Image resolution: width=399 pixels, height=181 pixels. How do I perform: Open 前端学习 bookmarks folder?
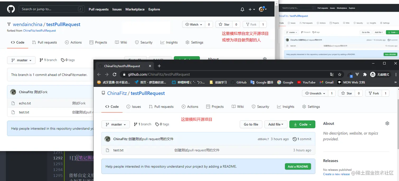point(218,82)
